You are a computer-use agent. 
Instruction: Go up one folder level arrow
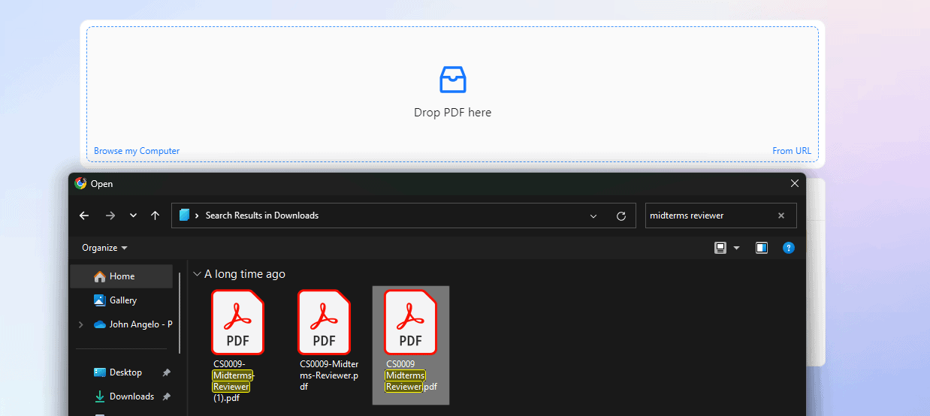[156, 216]
